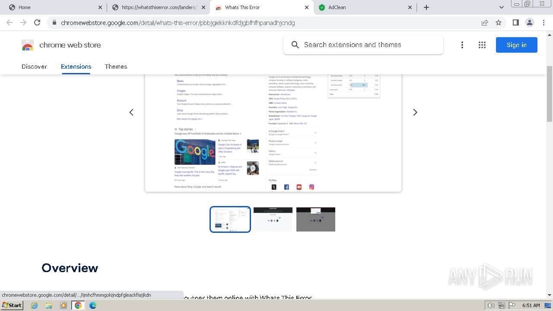Click the Action Center flag tray icon
This screenshot has height=311, width=553.
512,305
